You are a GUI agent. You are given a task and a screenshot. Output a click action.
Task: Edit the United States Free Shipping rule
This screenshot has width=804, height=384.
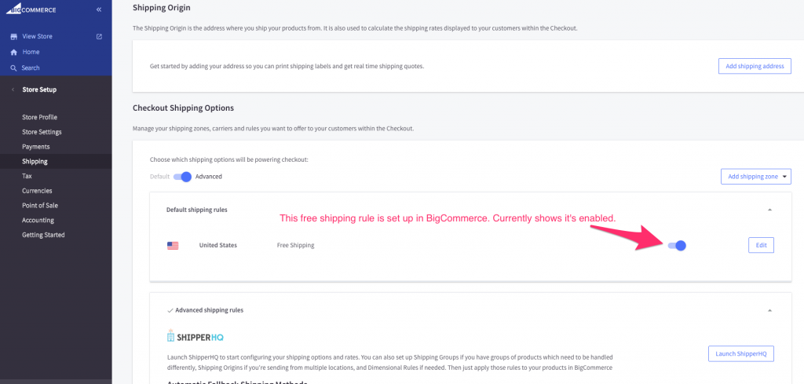[760, 246]
